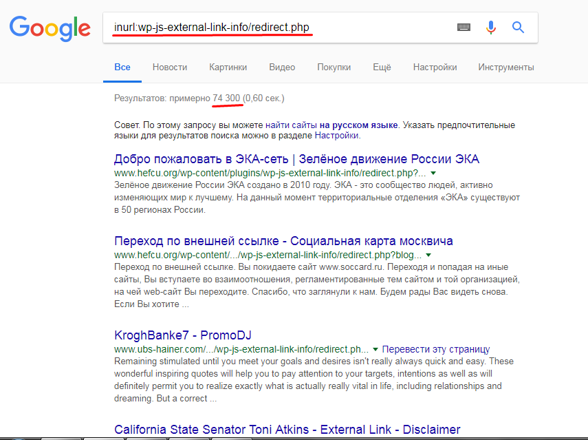Open the Видео tab
588x440 pixels.
(x=282, y=67)
